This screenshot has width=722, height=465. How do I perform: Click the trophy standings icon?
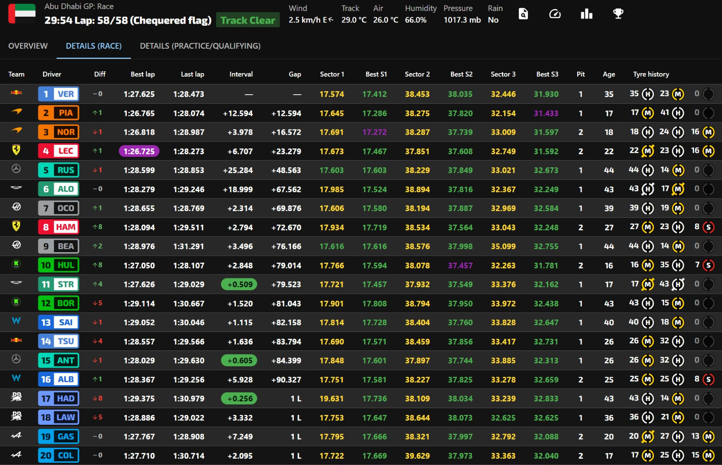(618, 14)
